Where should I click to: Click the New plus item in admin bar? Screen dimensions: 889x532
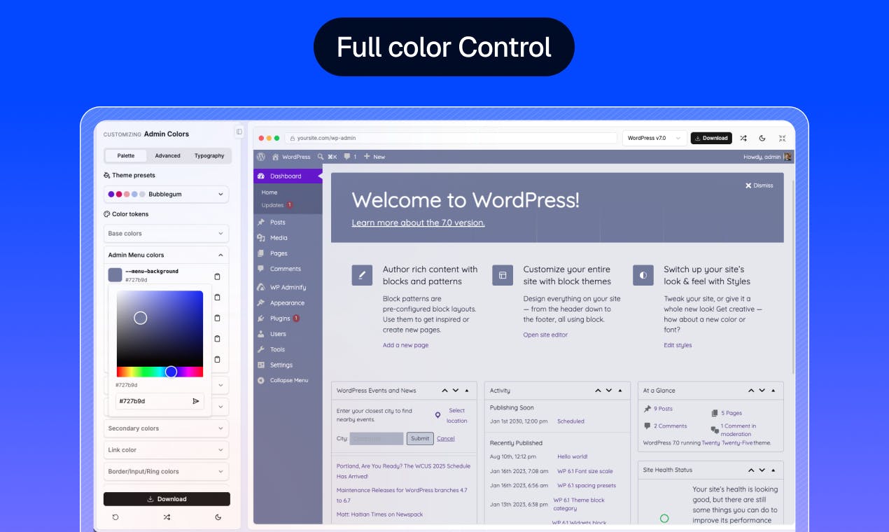(374, 157)
